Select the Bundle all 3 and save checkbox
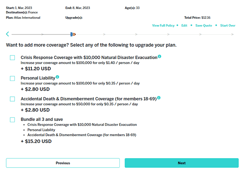245x174 pixels. click(13, 120)
